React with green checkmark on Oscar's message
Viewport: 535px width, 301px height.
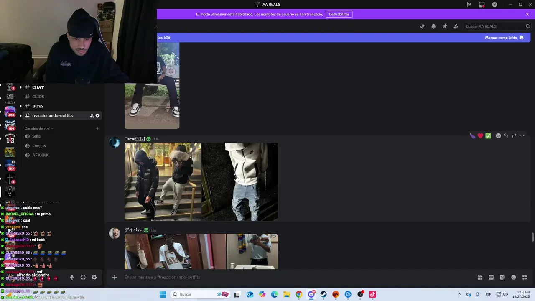tap(488, 136)
